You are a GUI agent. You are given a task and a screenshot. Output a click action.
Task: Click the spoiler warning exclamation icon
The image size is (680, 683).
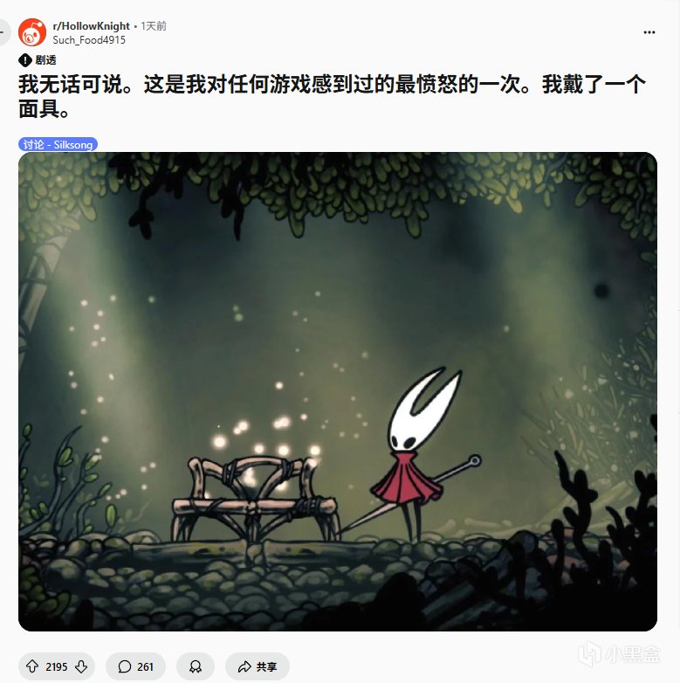(x=24, y=60)
